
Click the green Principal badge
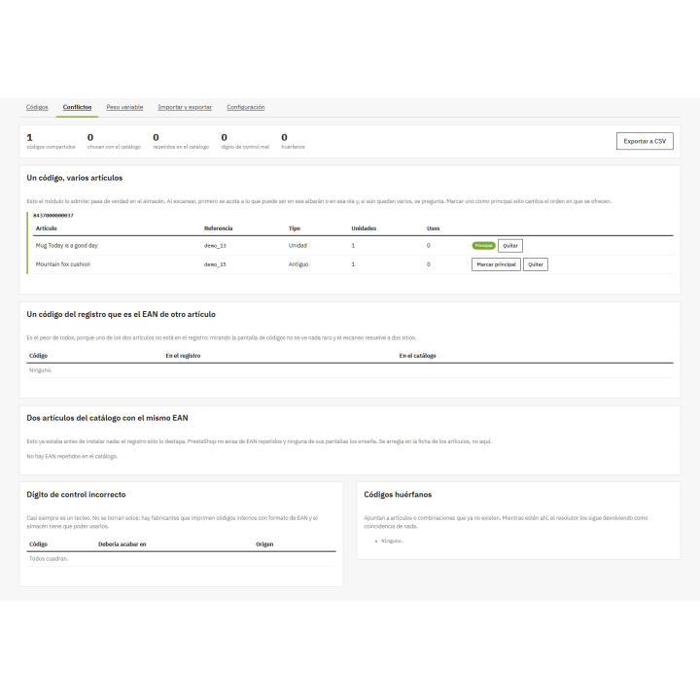[483, 246]
